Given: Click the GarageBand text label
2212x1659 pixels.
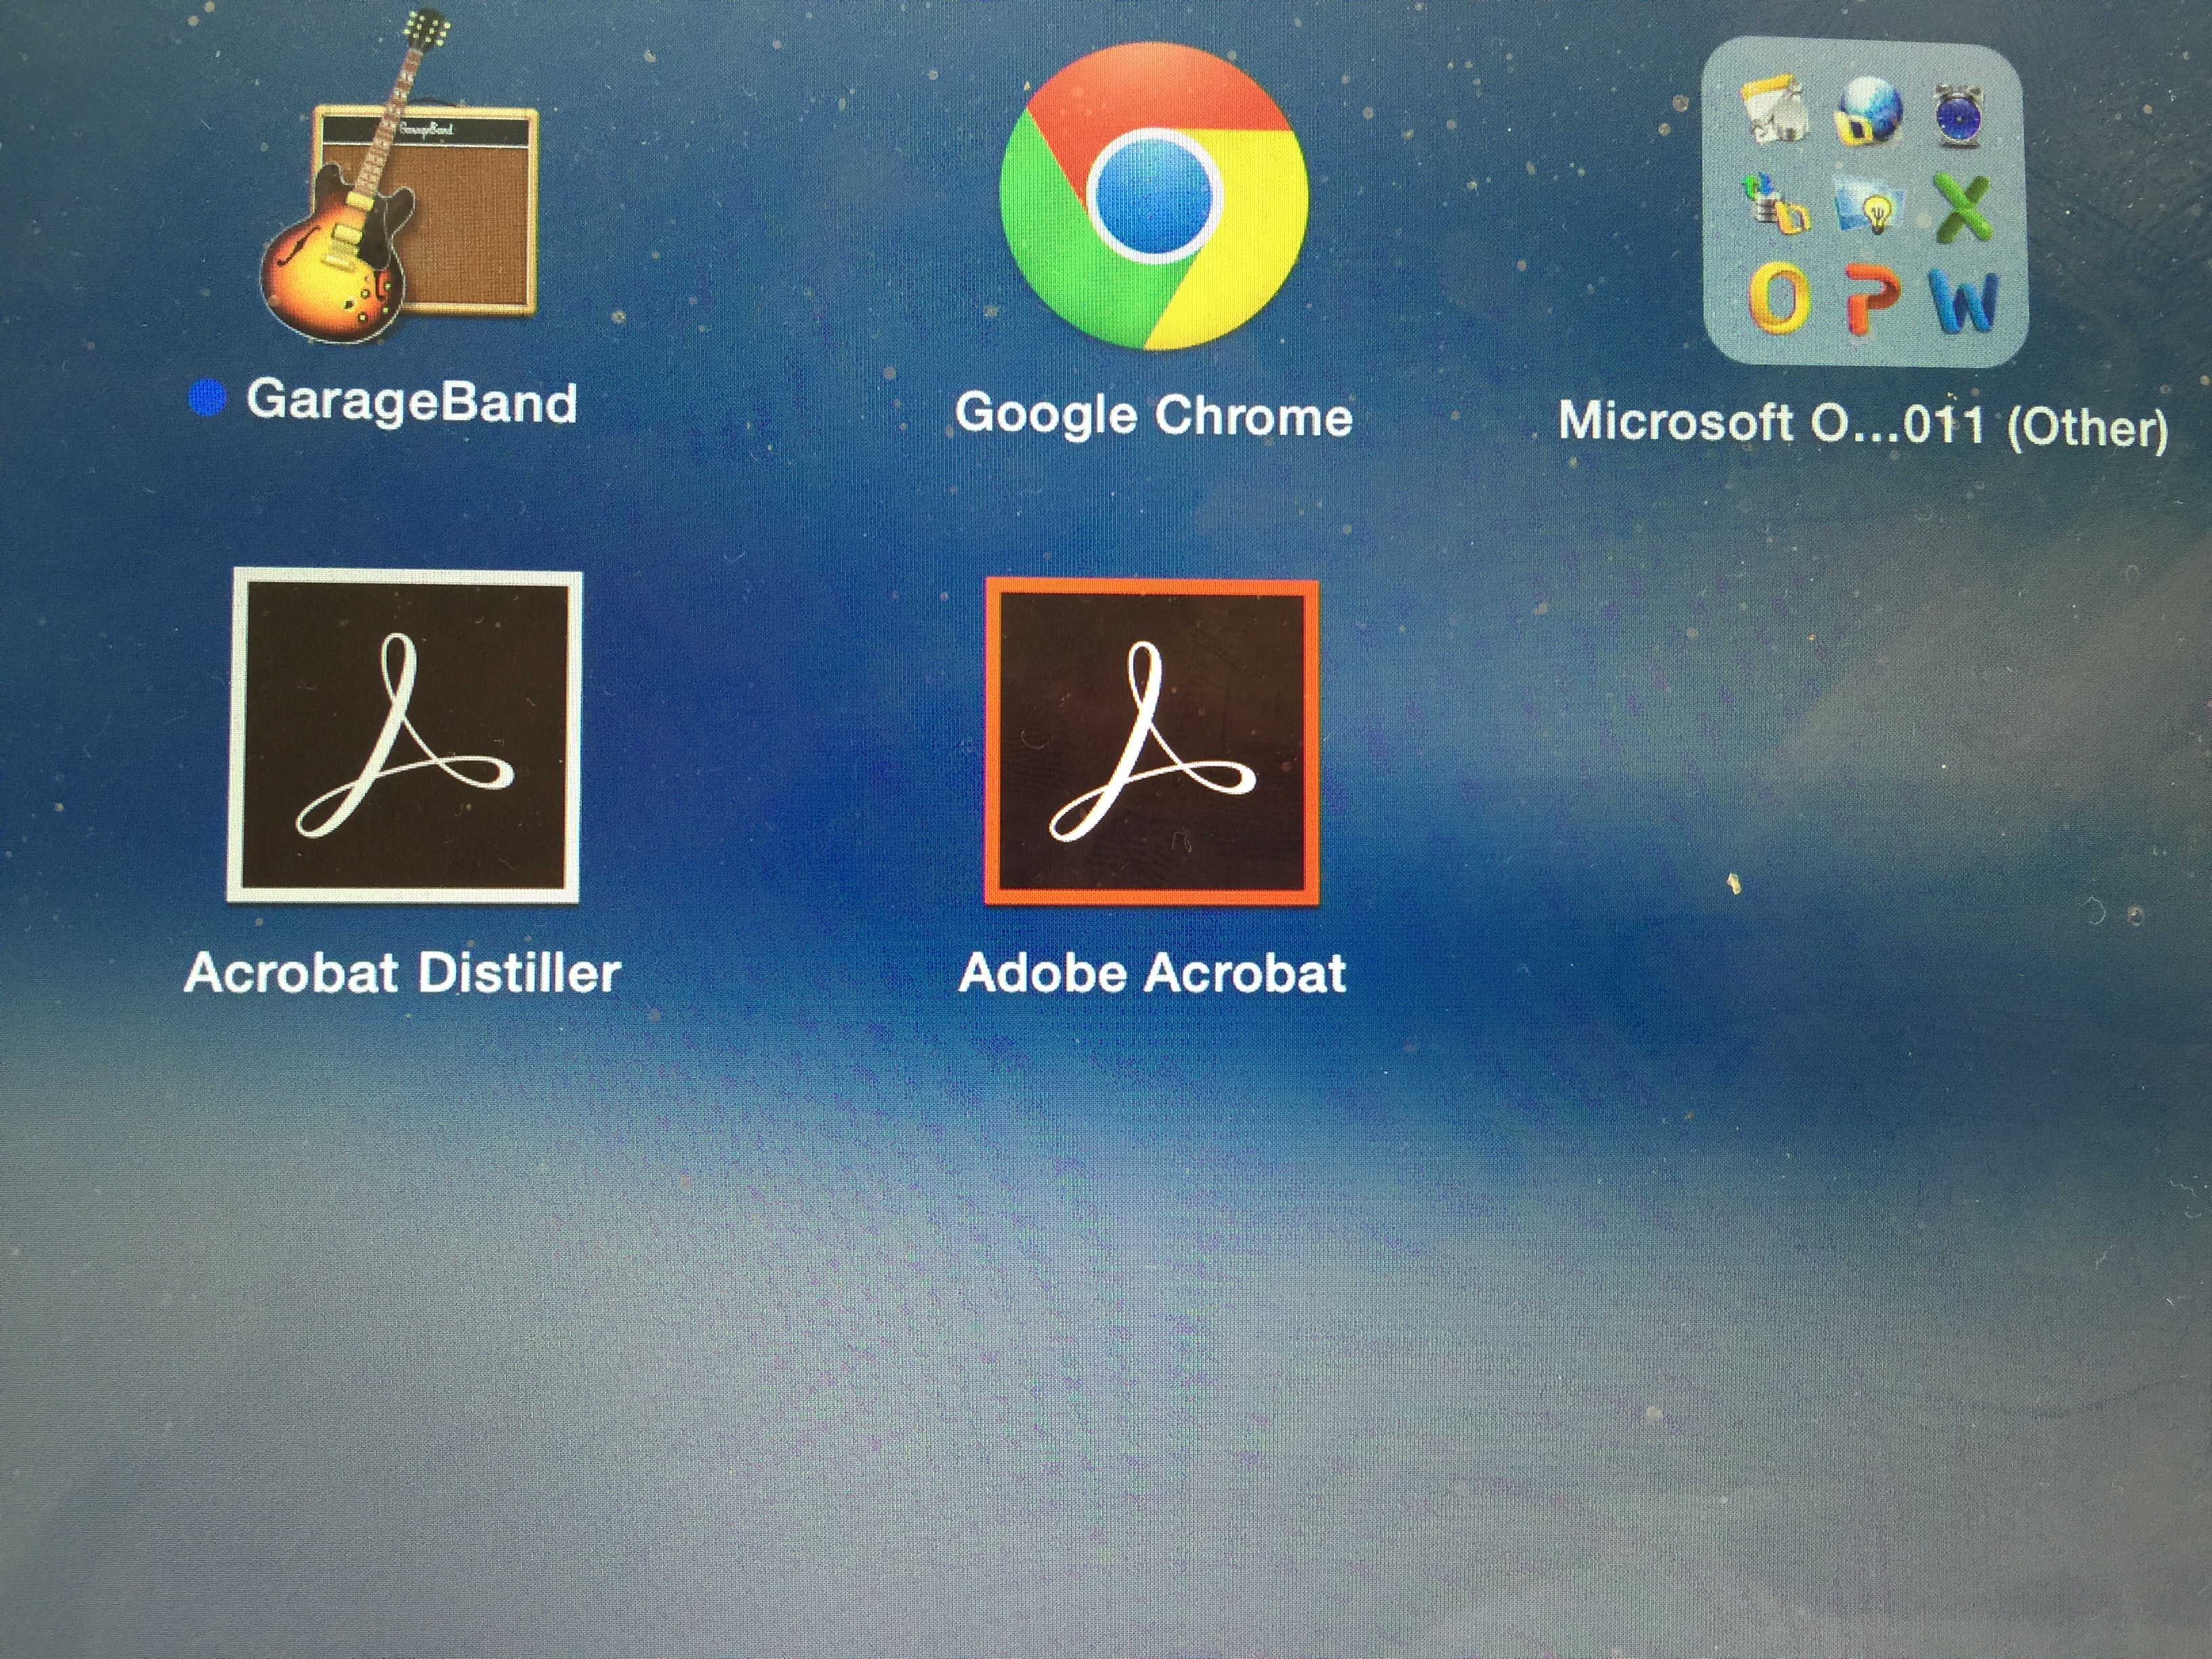Looking at the screenshot, I should [411, 402].
